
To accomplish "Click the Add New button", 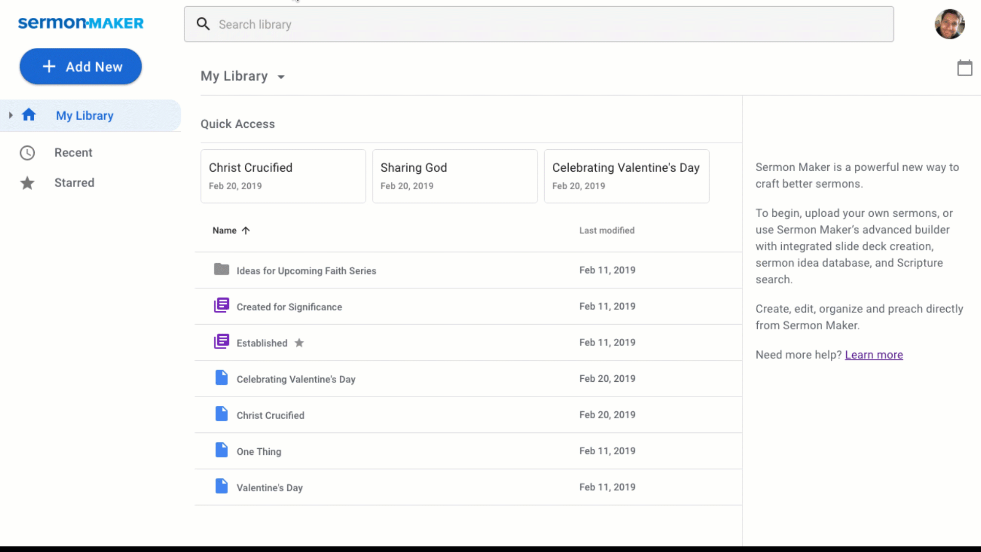I will point(81,66).
